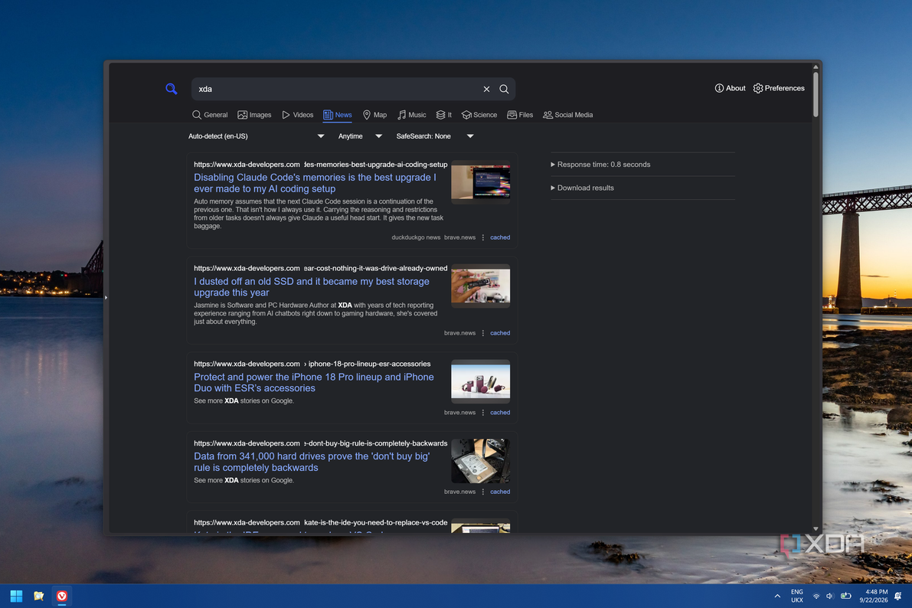Open the article about disabling Claude Code's memories
The image size is (912, 608).
point(315,183)
